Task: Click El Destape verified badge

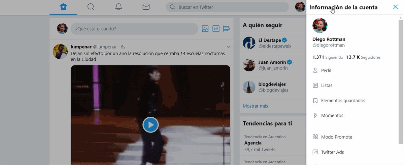Action: pos(284,40)
